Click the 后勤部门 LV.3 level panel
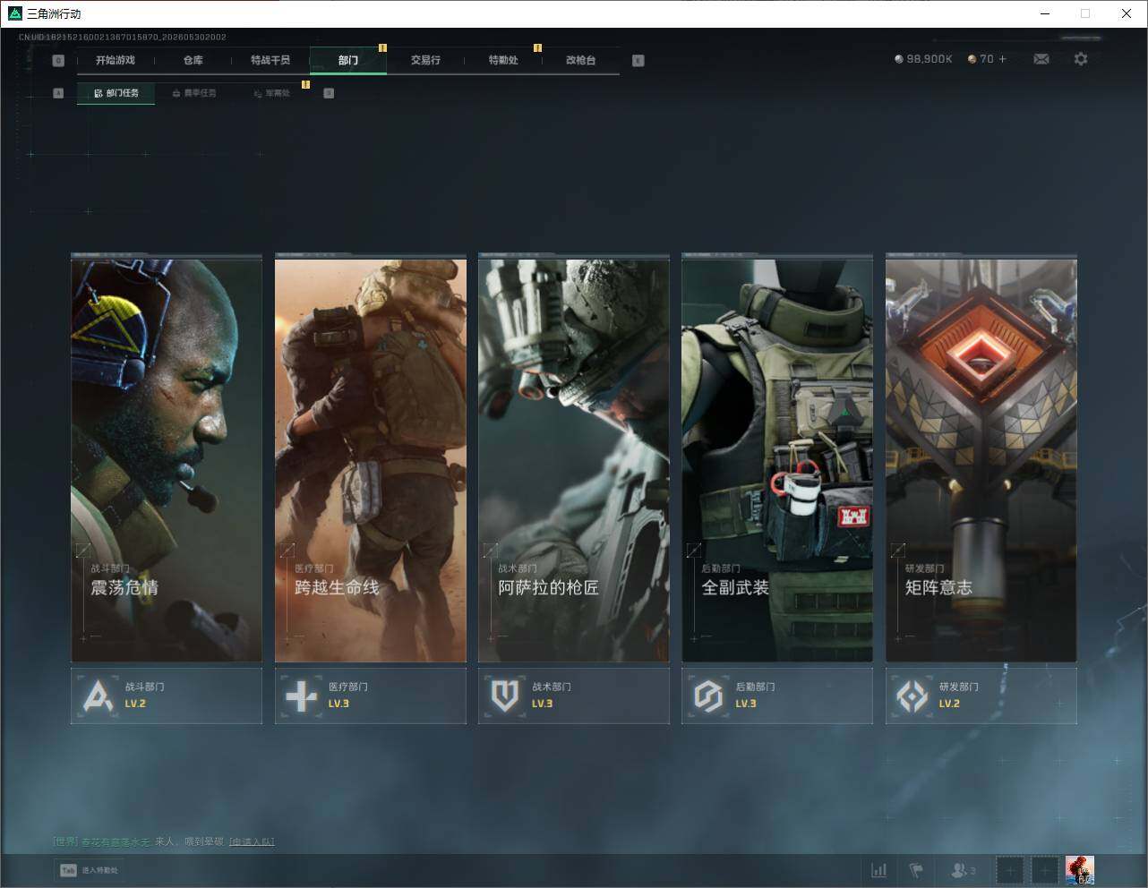1148x888 pixels. click(x=777, y=696)
